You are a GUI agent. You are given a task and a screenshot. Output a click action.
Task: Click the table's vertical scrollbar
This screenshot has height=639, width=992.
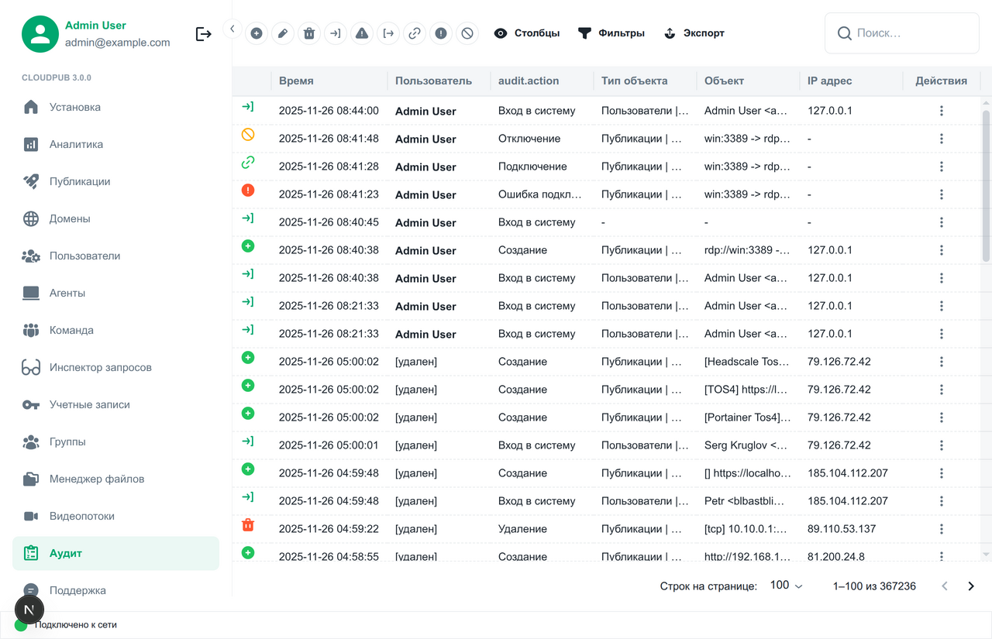click(986, 186)
